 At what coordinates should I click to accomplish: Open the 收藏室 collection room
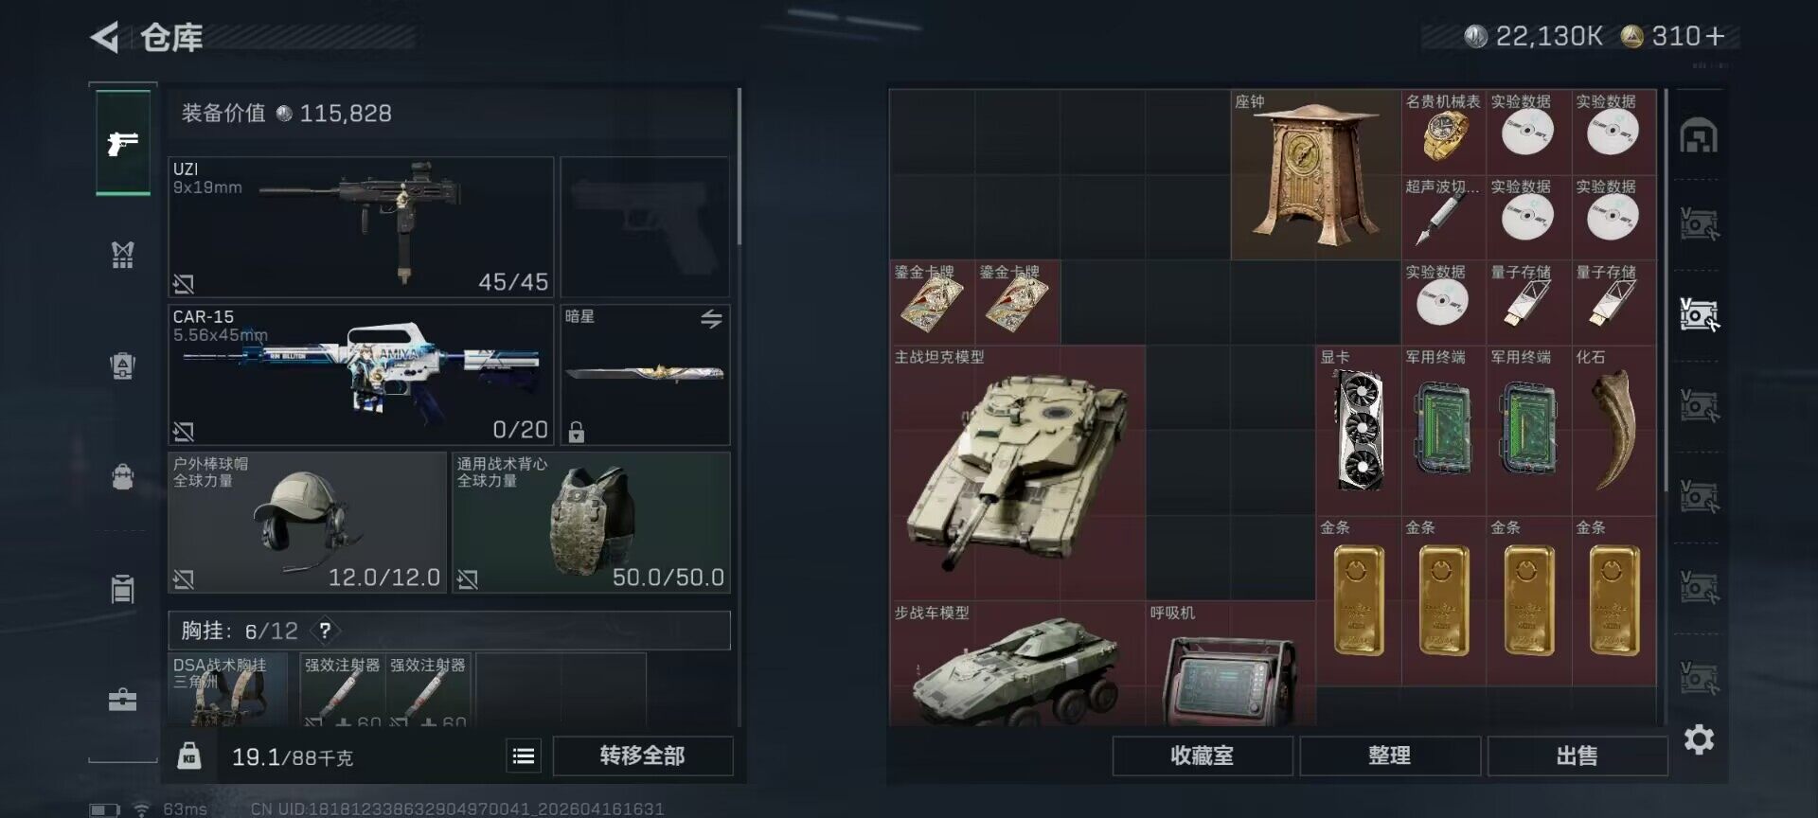pos(1203,756)
